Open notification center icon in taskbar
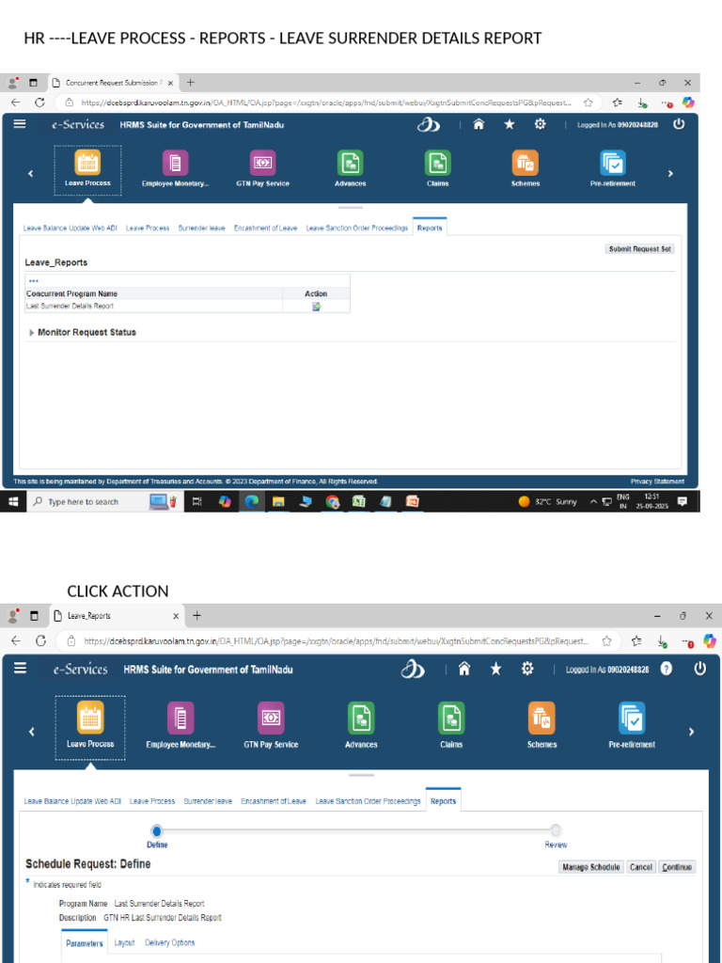 [682, 502]
